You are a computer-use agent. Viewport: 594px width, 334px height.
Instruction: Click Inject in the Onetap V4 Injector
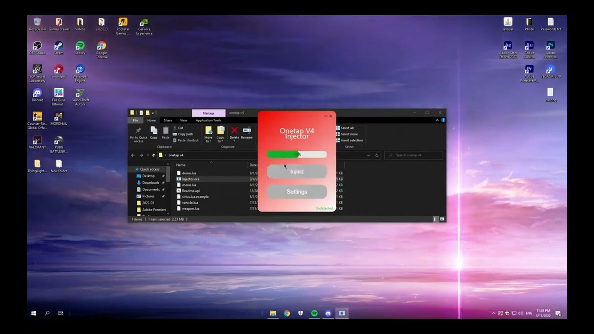(x=297, y=172)
